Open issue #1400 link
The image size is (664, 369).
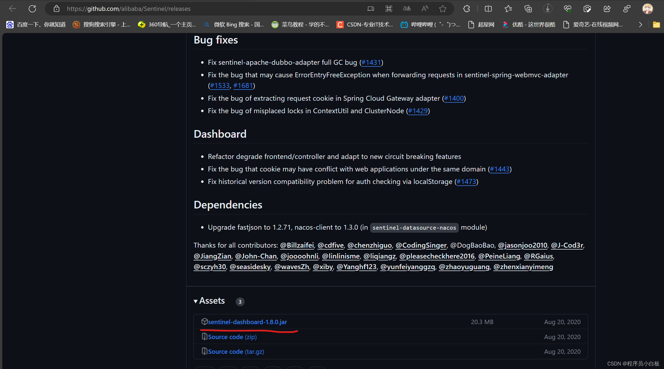pyautogui.click(x=454, y=99)
